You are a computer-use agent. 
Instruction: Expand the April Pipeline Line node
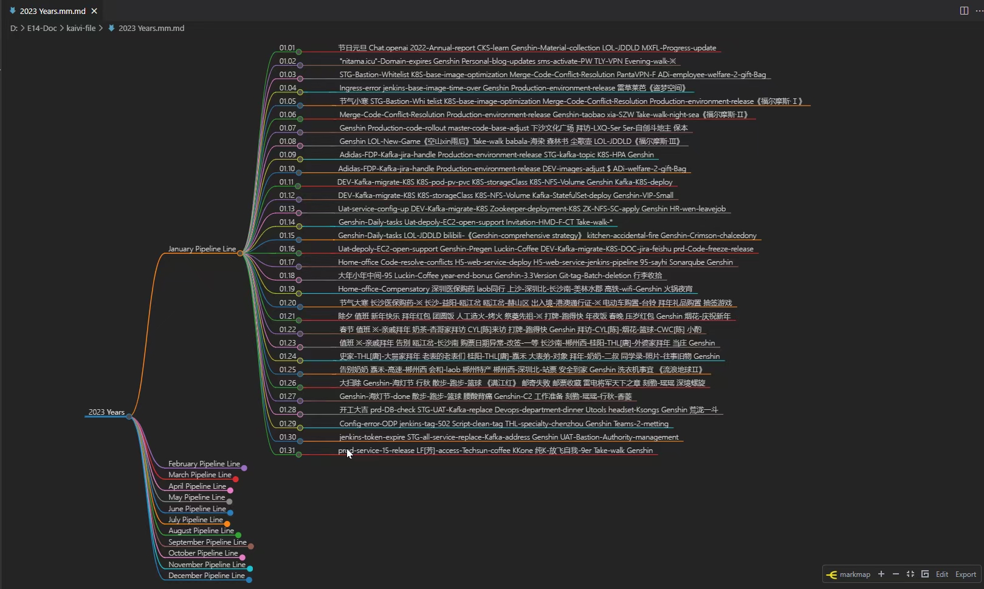(230, 491)
